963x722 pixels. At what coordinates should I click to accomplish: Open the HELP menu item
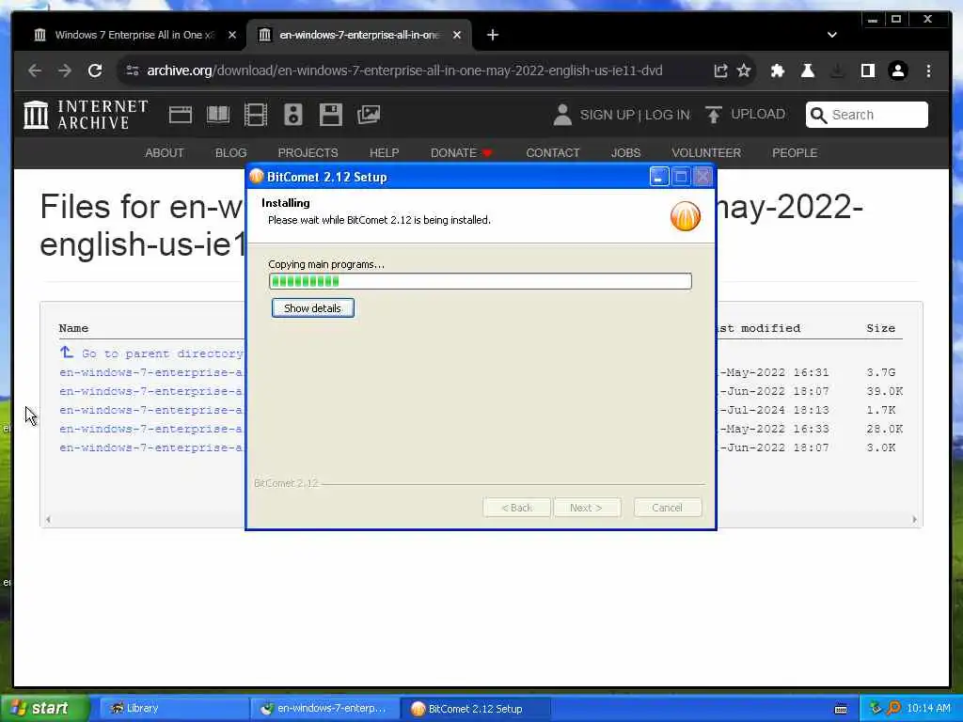[x=384, y=153]
